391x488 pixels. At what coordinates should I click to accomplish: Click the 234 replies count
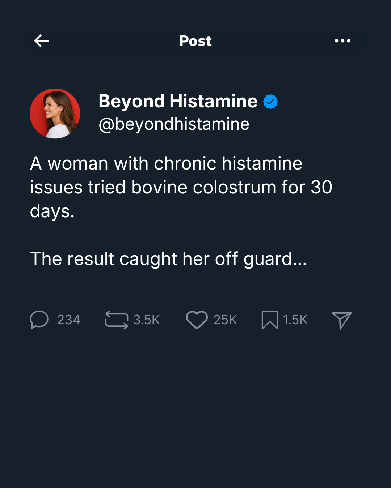pos(69,320)
